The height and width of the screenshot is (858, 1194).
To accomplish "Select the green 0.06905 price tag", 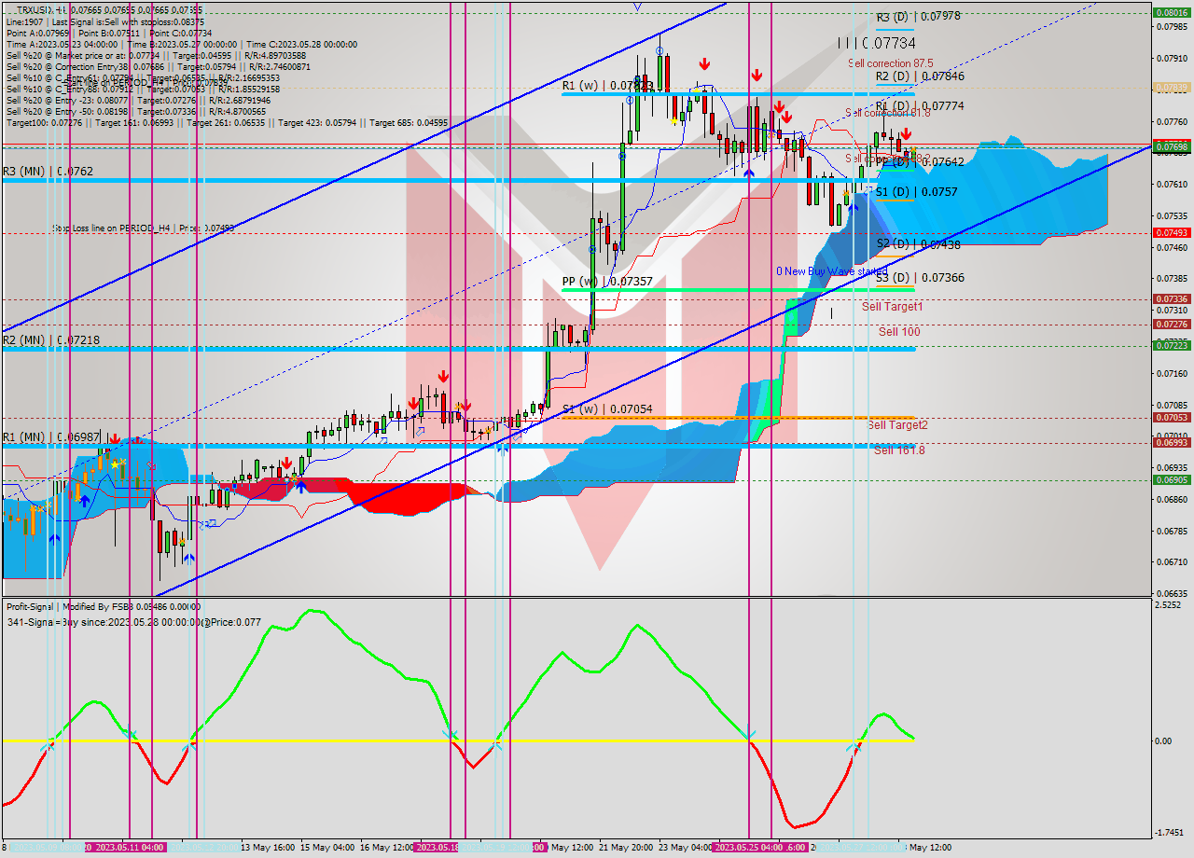I will (x=1171, y=479).
